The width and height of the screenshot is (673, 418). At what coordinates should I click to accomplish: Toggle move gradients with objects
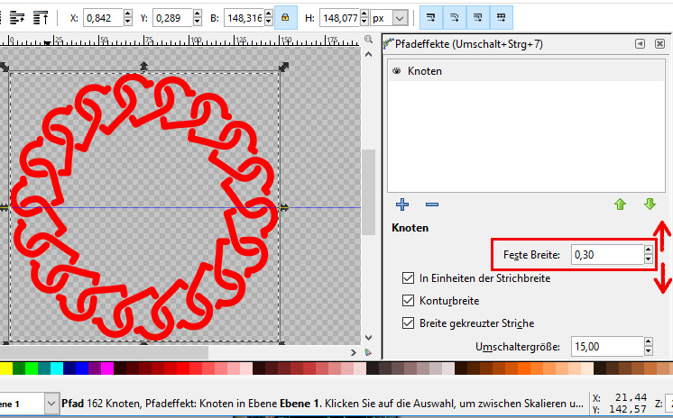477,18
